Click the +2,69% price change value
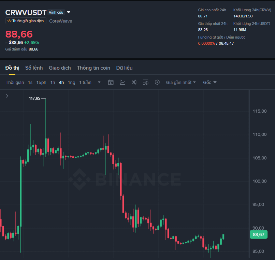This screenshot has height=260, width=275. point(32,42)
